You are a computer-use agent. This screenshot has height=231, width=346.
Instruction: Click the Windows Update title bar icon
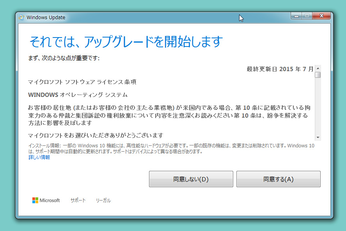tap(21, 17)
